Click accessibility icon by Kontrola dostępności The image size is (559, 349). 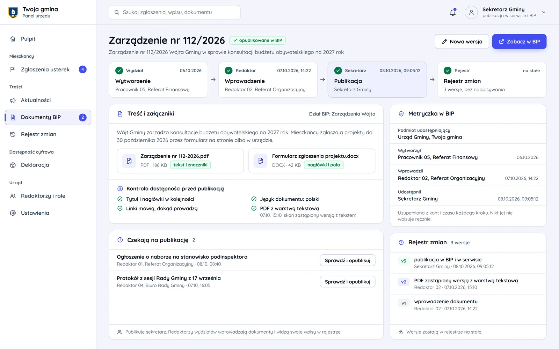[x=120, y=189]
